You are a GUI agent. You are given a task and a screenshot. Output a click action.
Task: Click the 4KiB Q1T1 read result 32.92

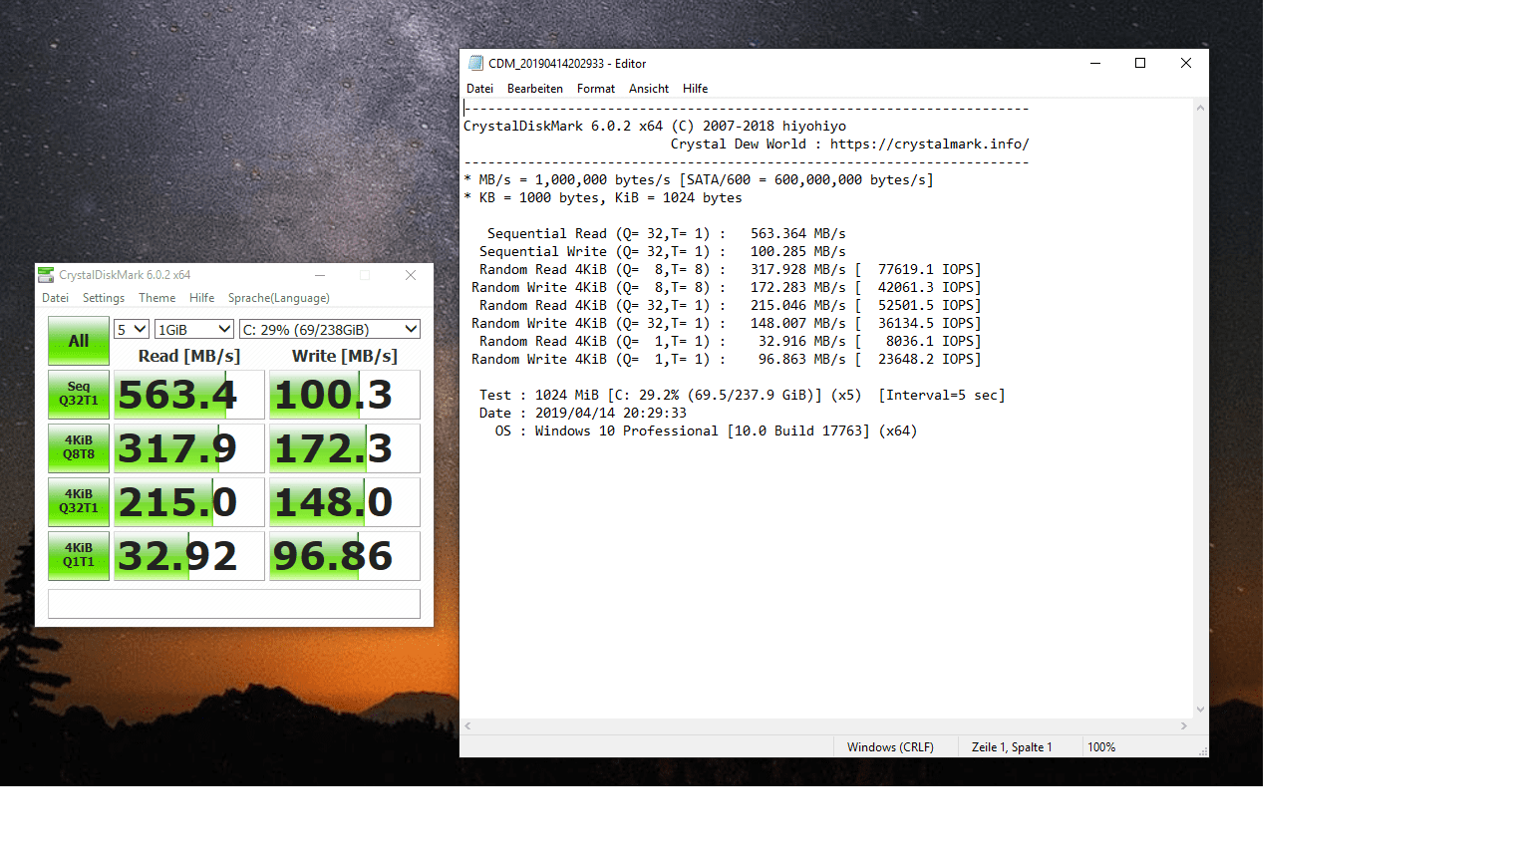189,556
